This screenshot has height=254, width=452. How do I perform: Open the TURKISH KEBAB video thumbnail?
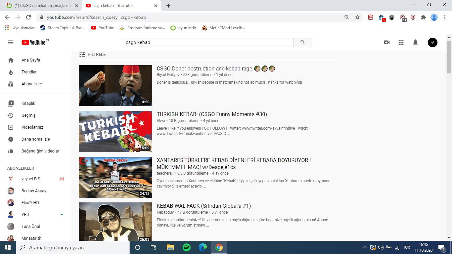coord(115,131)
